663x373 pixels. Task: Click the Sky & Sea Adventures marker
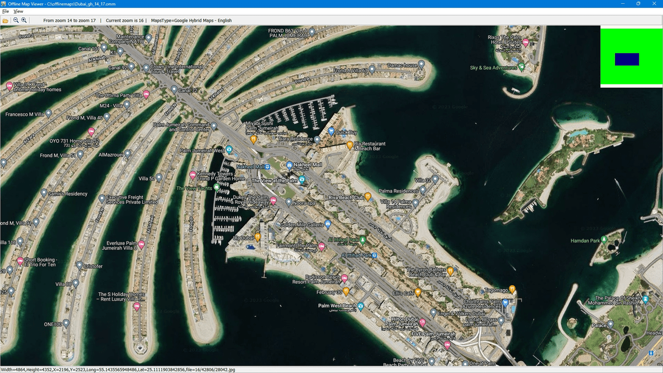pos(522,67)
